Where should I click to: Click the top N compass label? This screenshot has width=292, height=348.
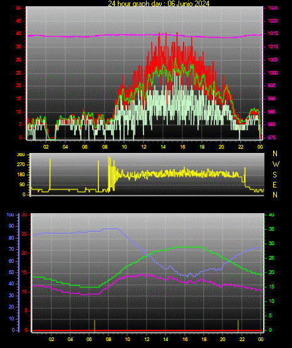click(x=275, y=154)
